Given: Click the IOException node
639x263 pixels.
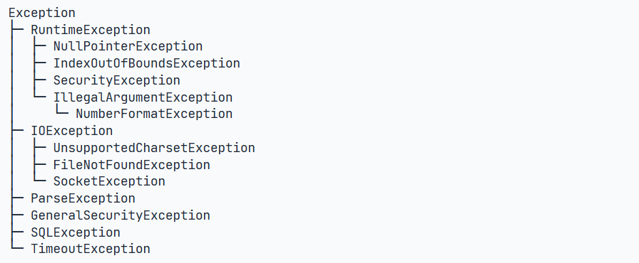Looking at the screenshot, I should (72, 131).
